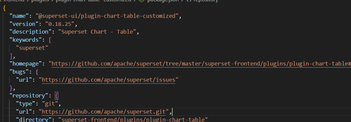
Task: Click the "directory" key text
Action: point(34,120)
